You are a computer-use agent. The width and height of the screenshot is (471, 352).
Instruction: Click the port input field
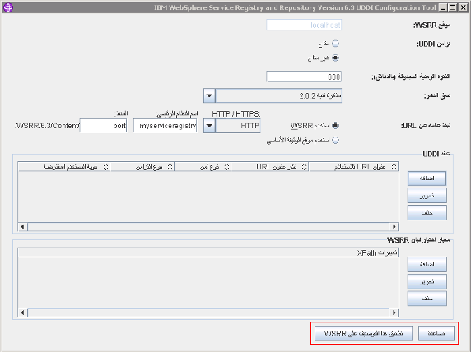point(103,126)
